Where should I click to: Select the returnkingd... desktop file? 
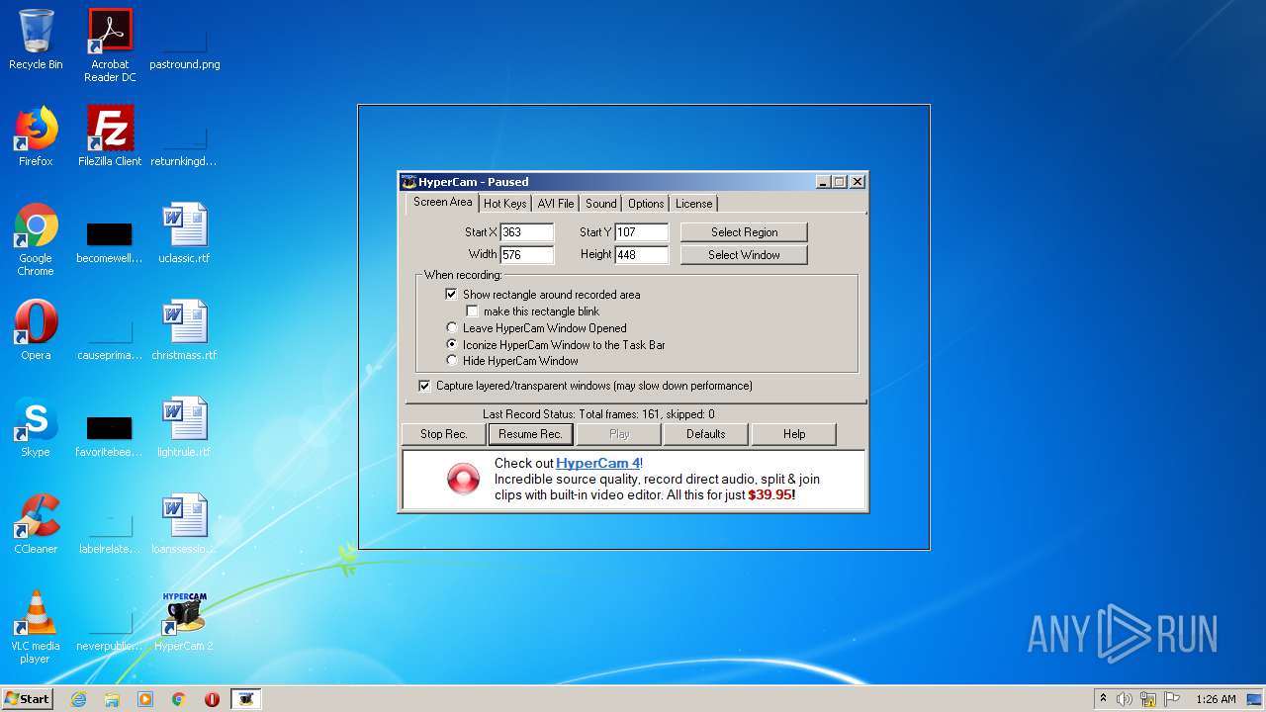tap(184, 136)
